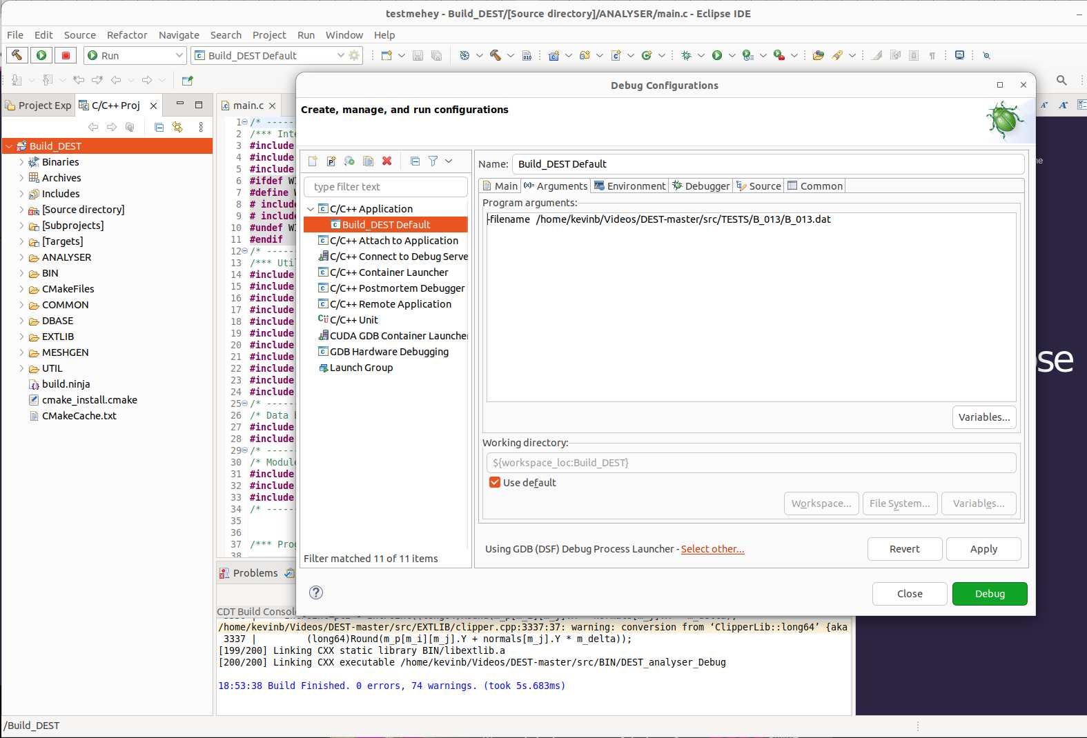Open the Refactor menu

tap(127, 35)
